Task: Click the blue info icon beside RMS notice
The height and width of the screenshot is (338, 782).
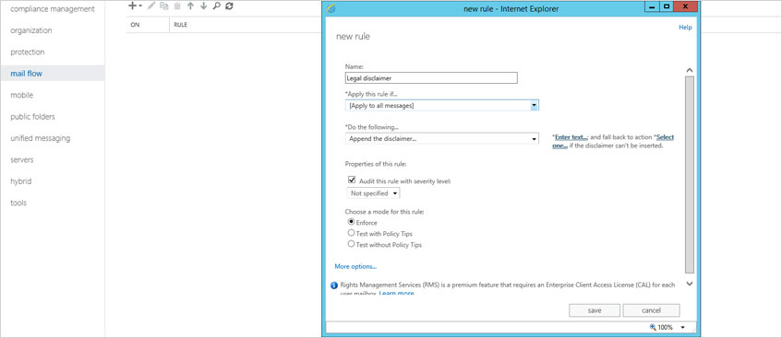Action: [x=334, y=286]
